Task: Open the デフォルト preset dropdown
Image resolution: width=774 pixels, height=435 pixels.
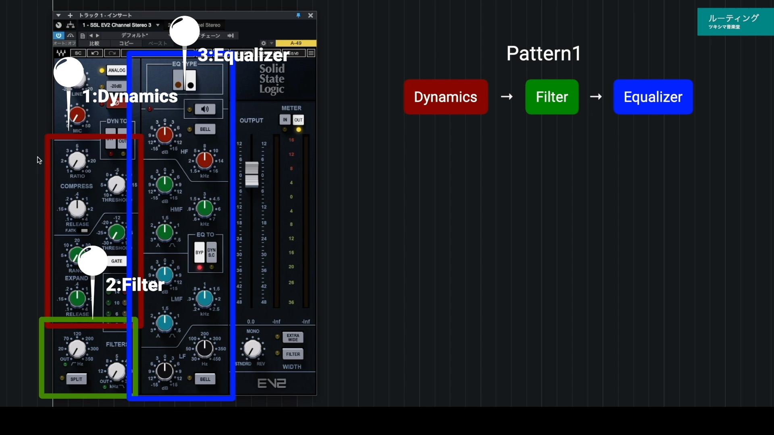Action: point(134,35)
